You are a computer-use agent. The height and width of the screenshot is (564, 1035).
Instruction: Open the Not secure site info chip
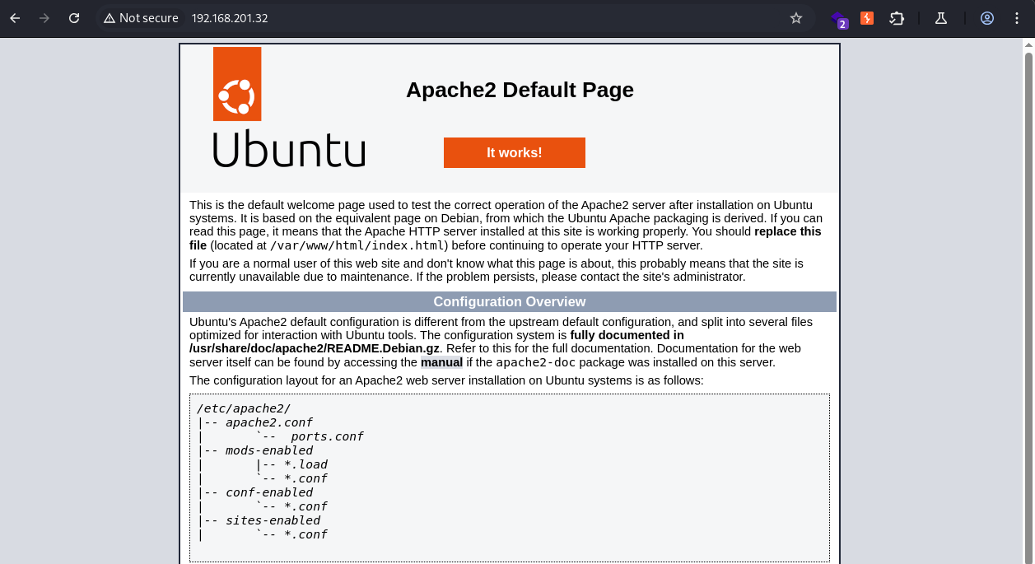(x=141, y=18)
